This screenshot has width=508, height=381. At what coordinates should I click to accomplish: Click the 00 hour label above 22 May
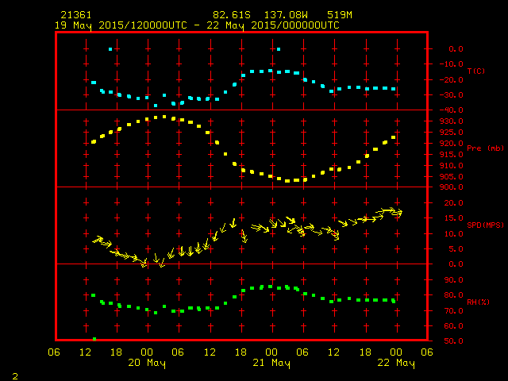coord(396,352)
